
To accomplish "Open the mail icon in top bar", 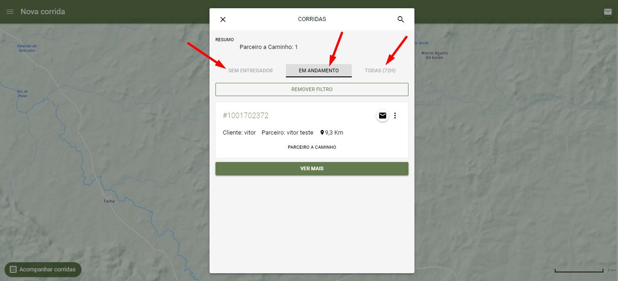I will pyautogui.click(x=608, y=12).
